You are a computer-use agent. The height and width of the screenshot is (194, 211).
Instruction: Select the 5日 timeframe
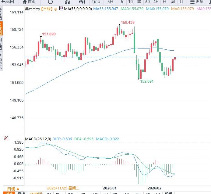tap(110, 2)
